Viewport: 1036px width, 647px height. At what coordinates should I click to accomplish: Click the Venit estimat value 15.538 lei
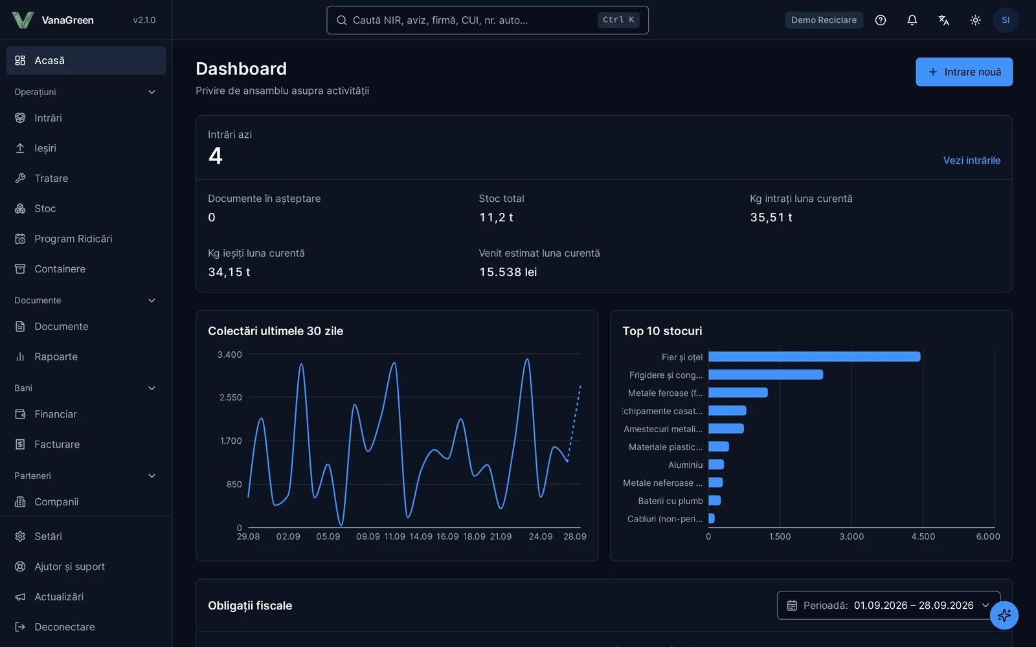coord(508,272)
